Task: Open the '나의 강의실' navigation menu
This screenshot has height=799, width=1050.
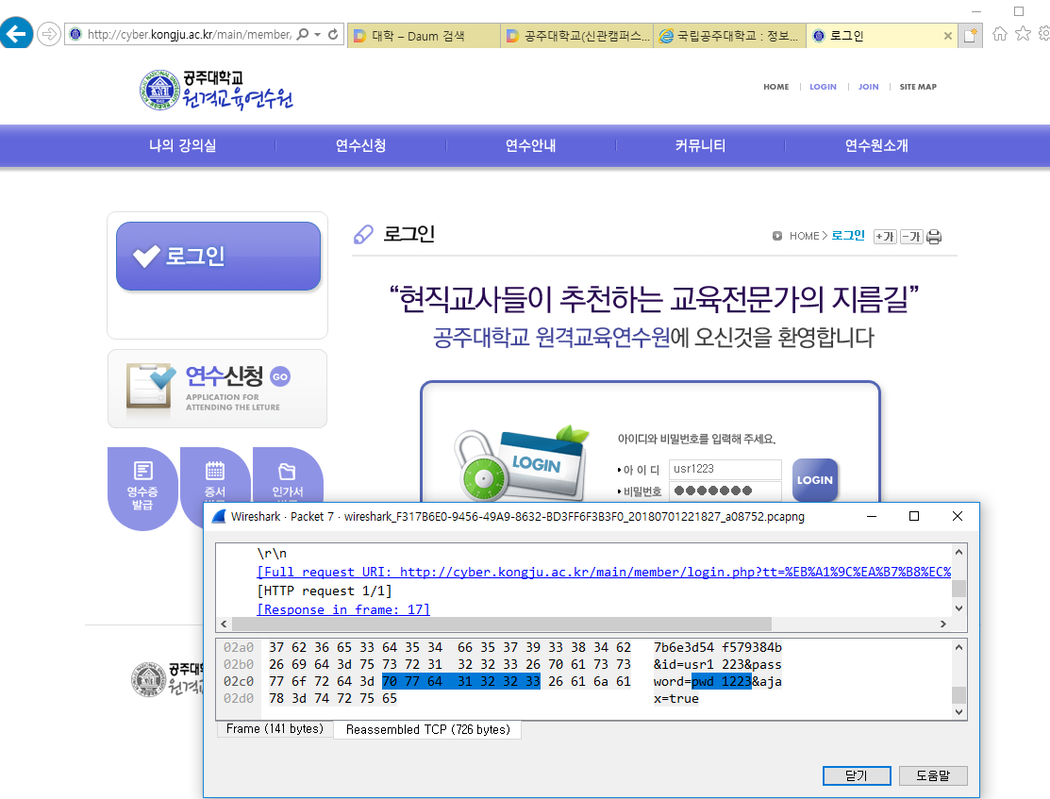Action: [182, 145]
